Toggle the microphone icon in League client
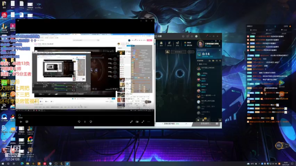 [208, 120]
